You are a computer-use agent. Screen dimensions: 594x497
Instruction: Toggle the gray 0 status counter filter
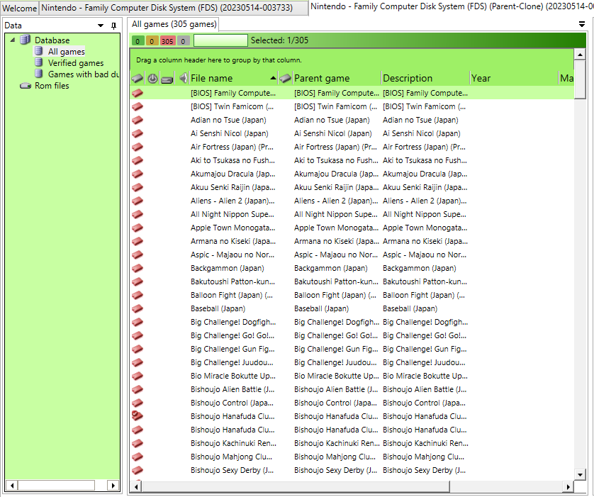pyautogui.click(x=183, y=40)
